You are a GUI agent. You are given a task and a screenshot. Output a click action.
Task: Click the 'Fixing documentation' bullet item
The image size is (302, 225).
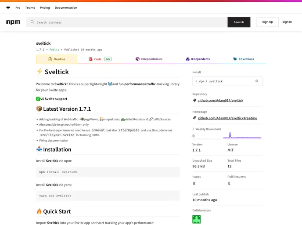pos(54,140)
